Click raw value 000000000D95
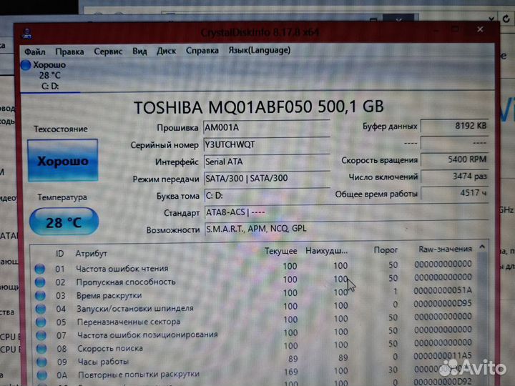Viewport: 515px width, 386px height. [x=443, y=304]
